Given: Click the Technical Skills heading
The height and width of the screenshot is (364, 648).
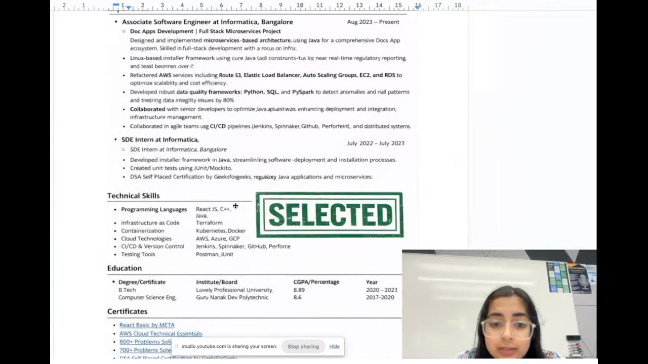Looking at the screenshot, I should pos(133,196).
